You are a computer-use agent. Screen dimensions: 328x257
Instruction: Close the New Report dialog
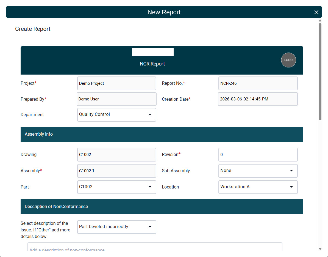316,12
